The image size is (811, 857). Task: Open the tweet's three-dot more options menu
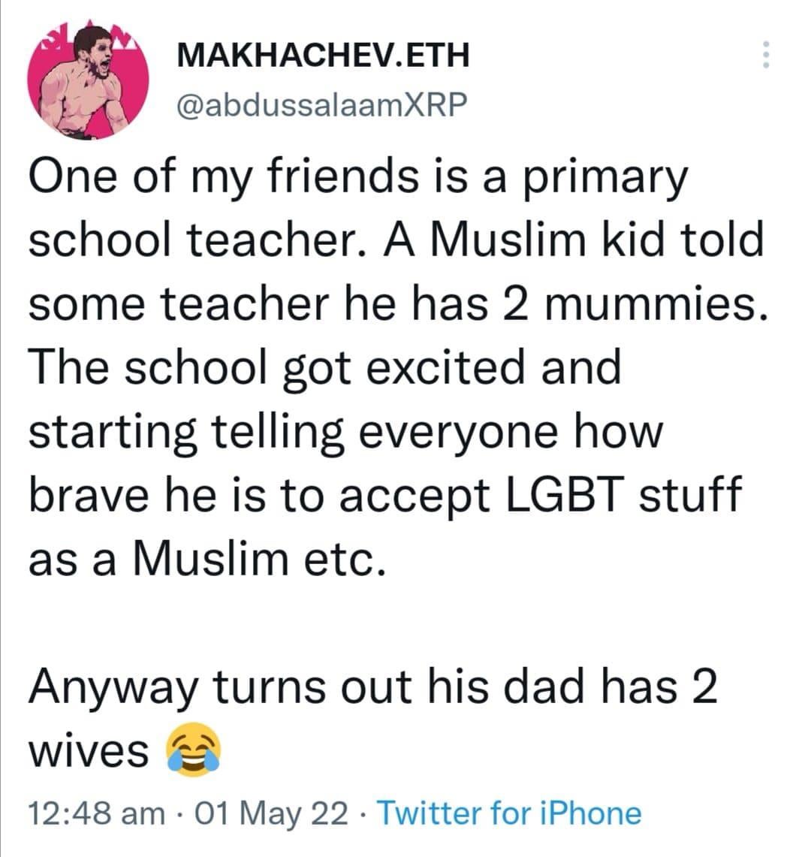pyautogui.click(x=765, y=55)
